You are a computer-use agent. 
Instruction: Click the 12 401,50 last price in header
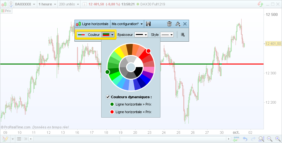click(96, 4)
